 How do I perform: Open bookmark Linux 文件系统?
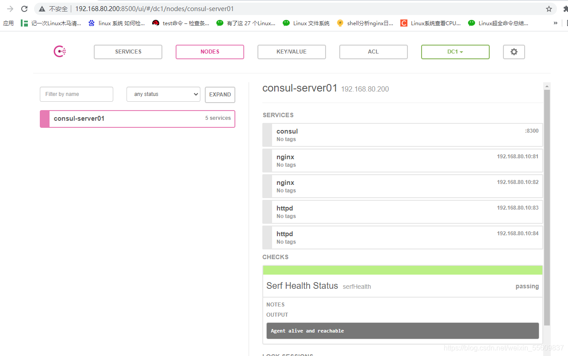(306, 23)
